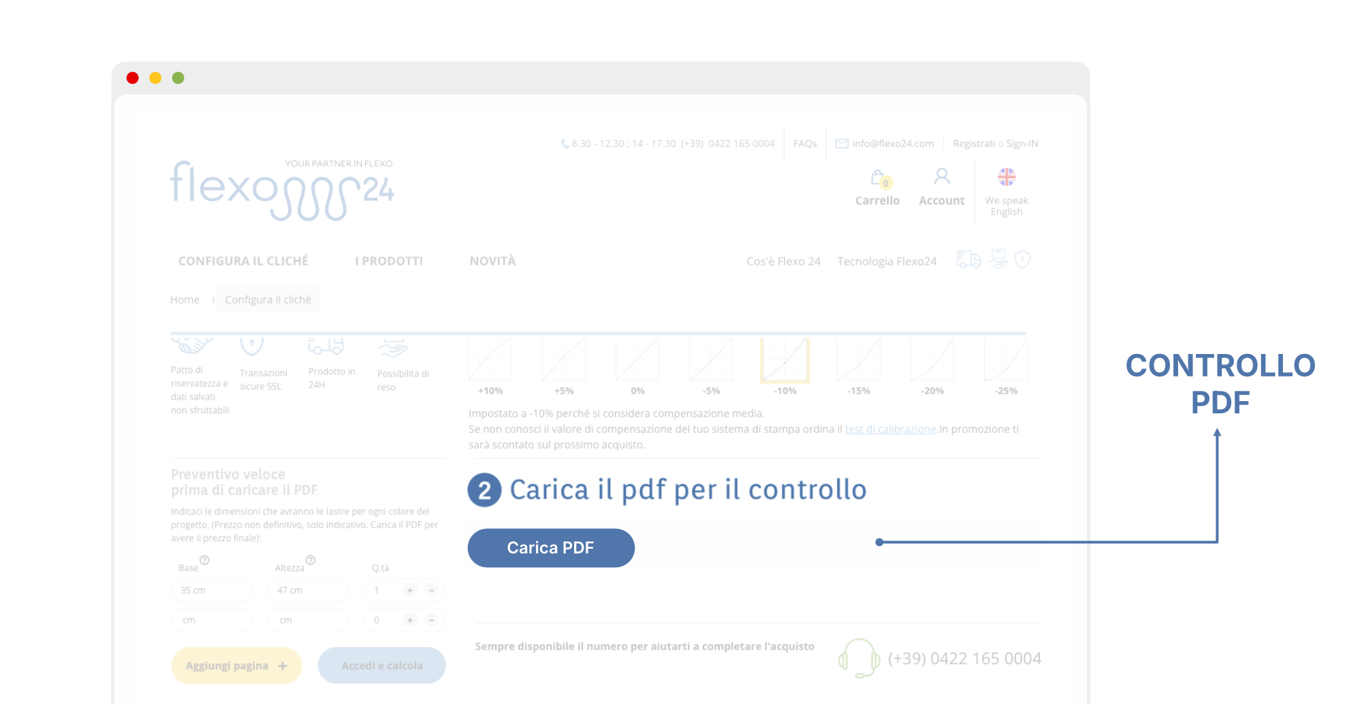The height and width of the screenshot is (704, 1362).
Task: Select the 0% compensation curve
Action: [x=637, y=360]
